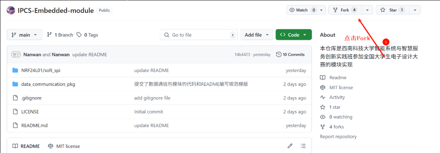Click the 'yesterday' timestamp of NRF24L01/soft_spi
This screenshot has height=153, width=440.
pyautogui.click(x=296, y=70)
